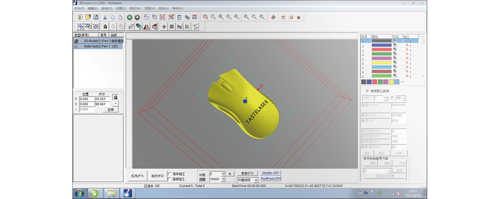This screenshot has width=500, height=199.
Task: Redo with the gray right arrow icon
Action: tap(137, 17)
